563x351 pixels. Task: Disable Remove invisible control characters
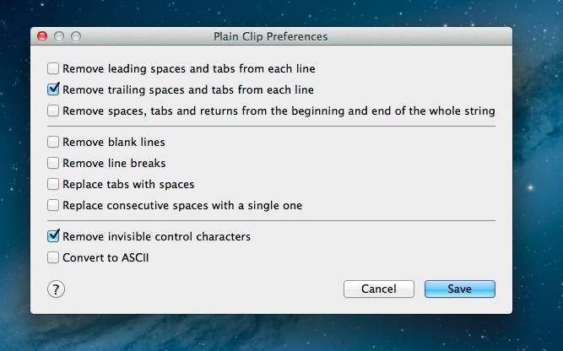[54, 237]
